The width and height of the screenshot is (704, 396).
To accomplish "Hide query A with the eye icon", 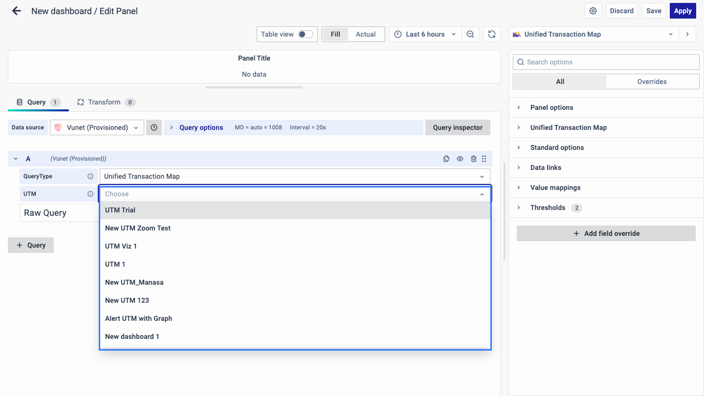I will point(460,158).
